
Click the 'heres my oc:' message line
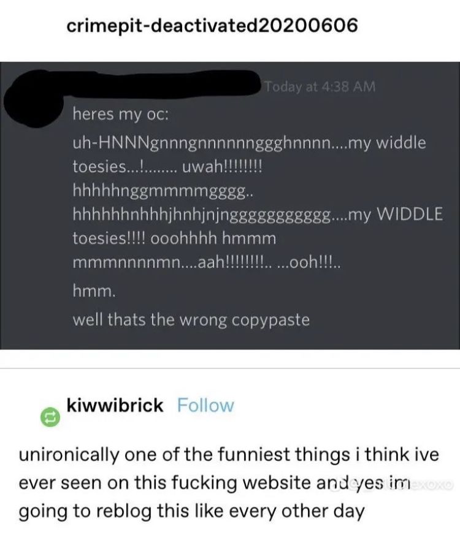coord(120,115)
